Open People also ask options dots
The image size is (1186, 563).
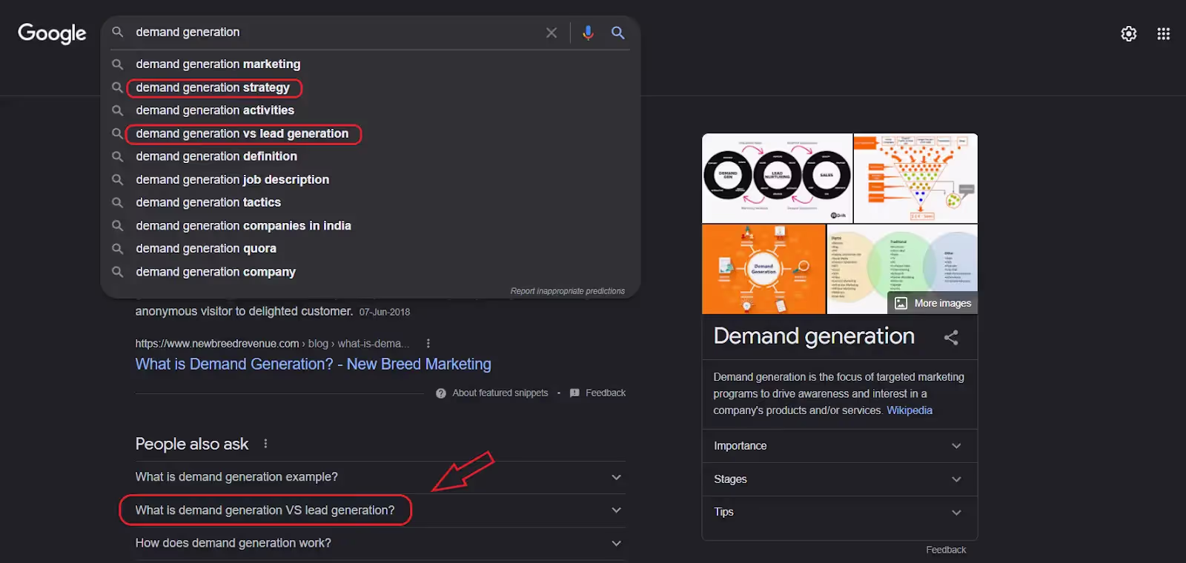(265, 444)
